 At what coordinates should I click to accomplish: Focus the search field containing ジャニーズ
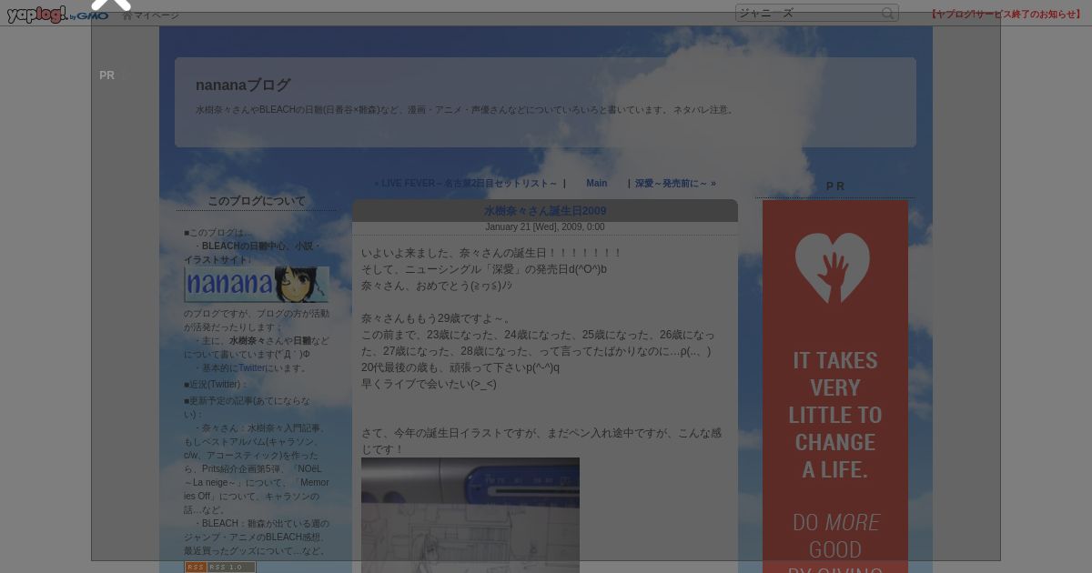click(808, 13)
